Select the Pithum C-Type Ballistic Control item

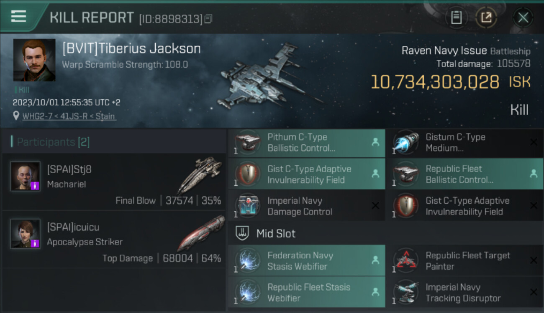pyautogui.click(x=307, y=142)
